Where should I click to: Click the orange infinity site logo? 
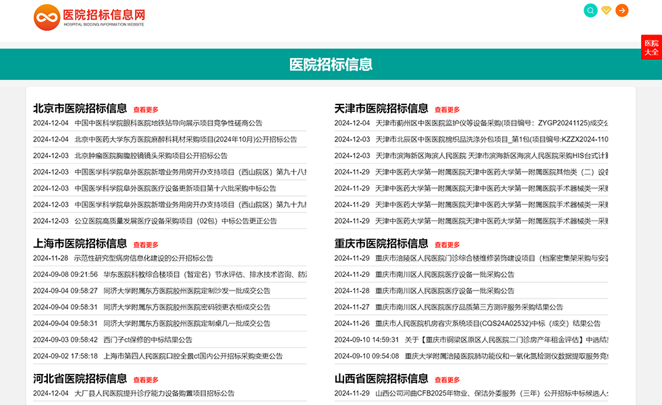tap(47, 17)
